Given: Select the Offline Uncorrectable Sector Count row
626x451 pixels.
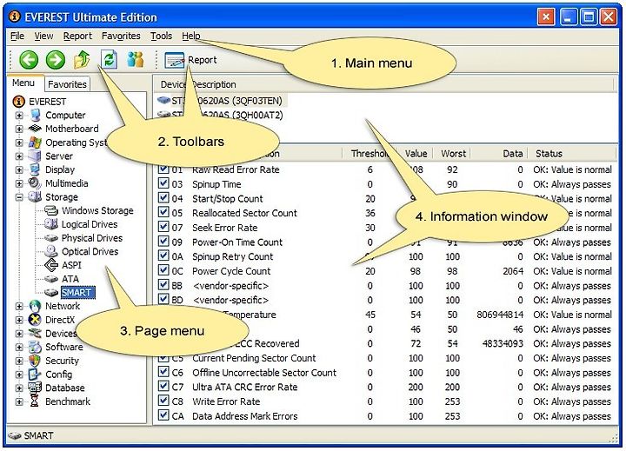Looking at the screenshot, I should 384,373.
